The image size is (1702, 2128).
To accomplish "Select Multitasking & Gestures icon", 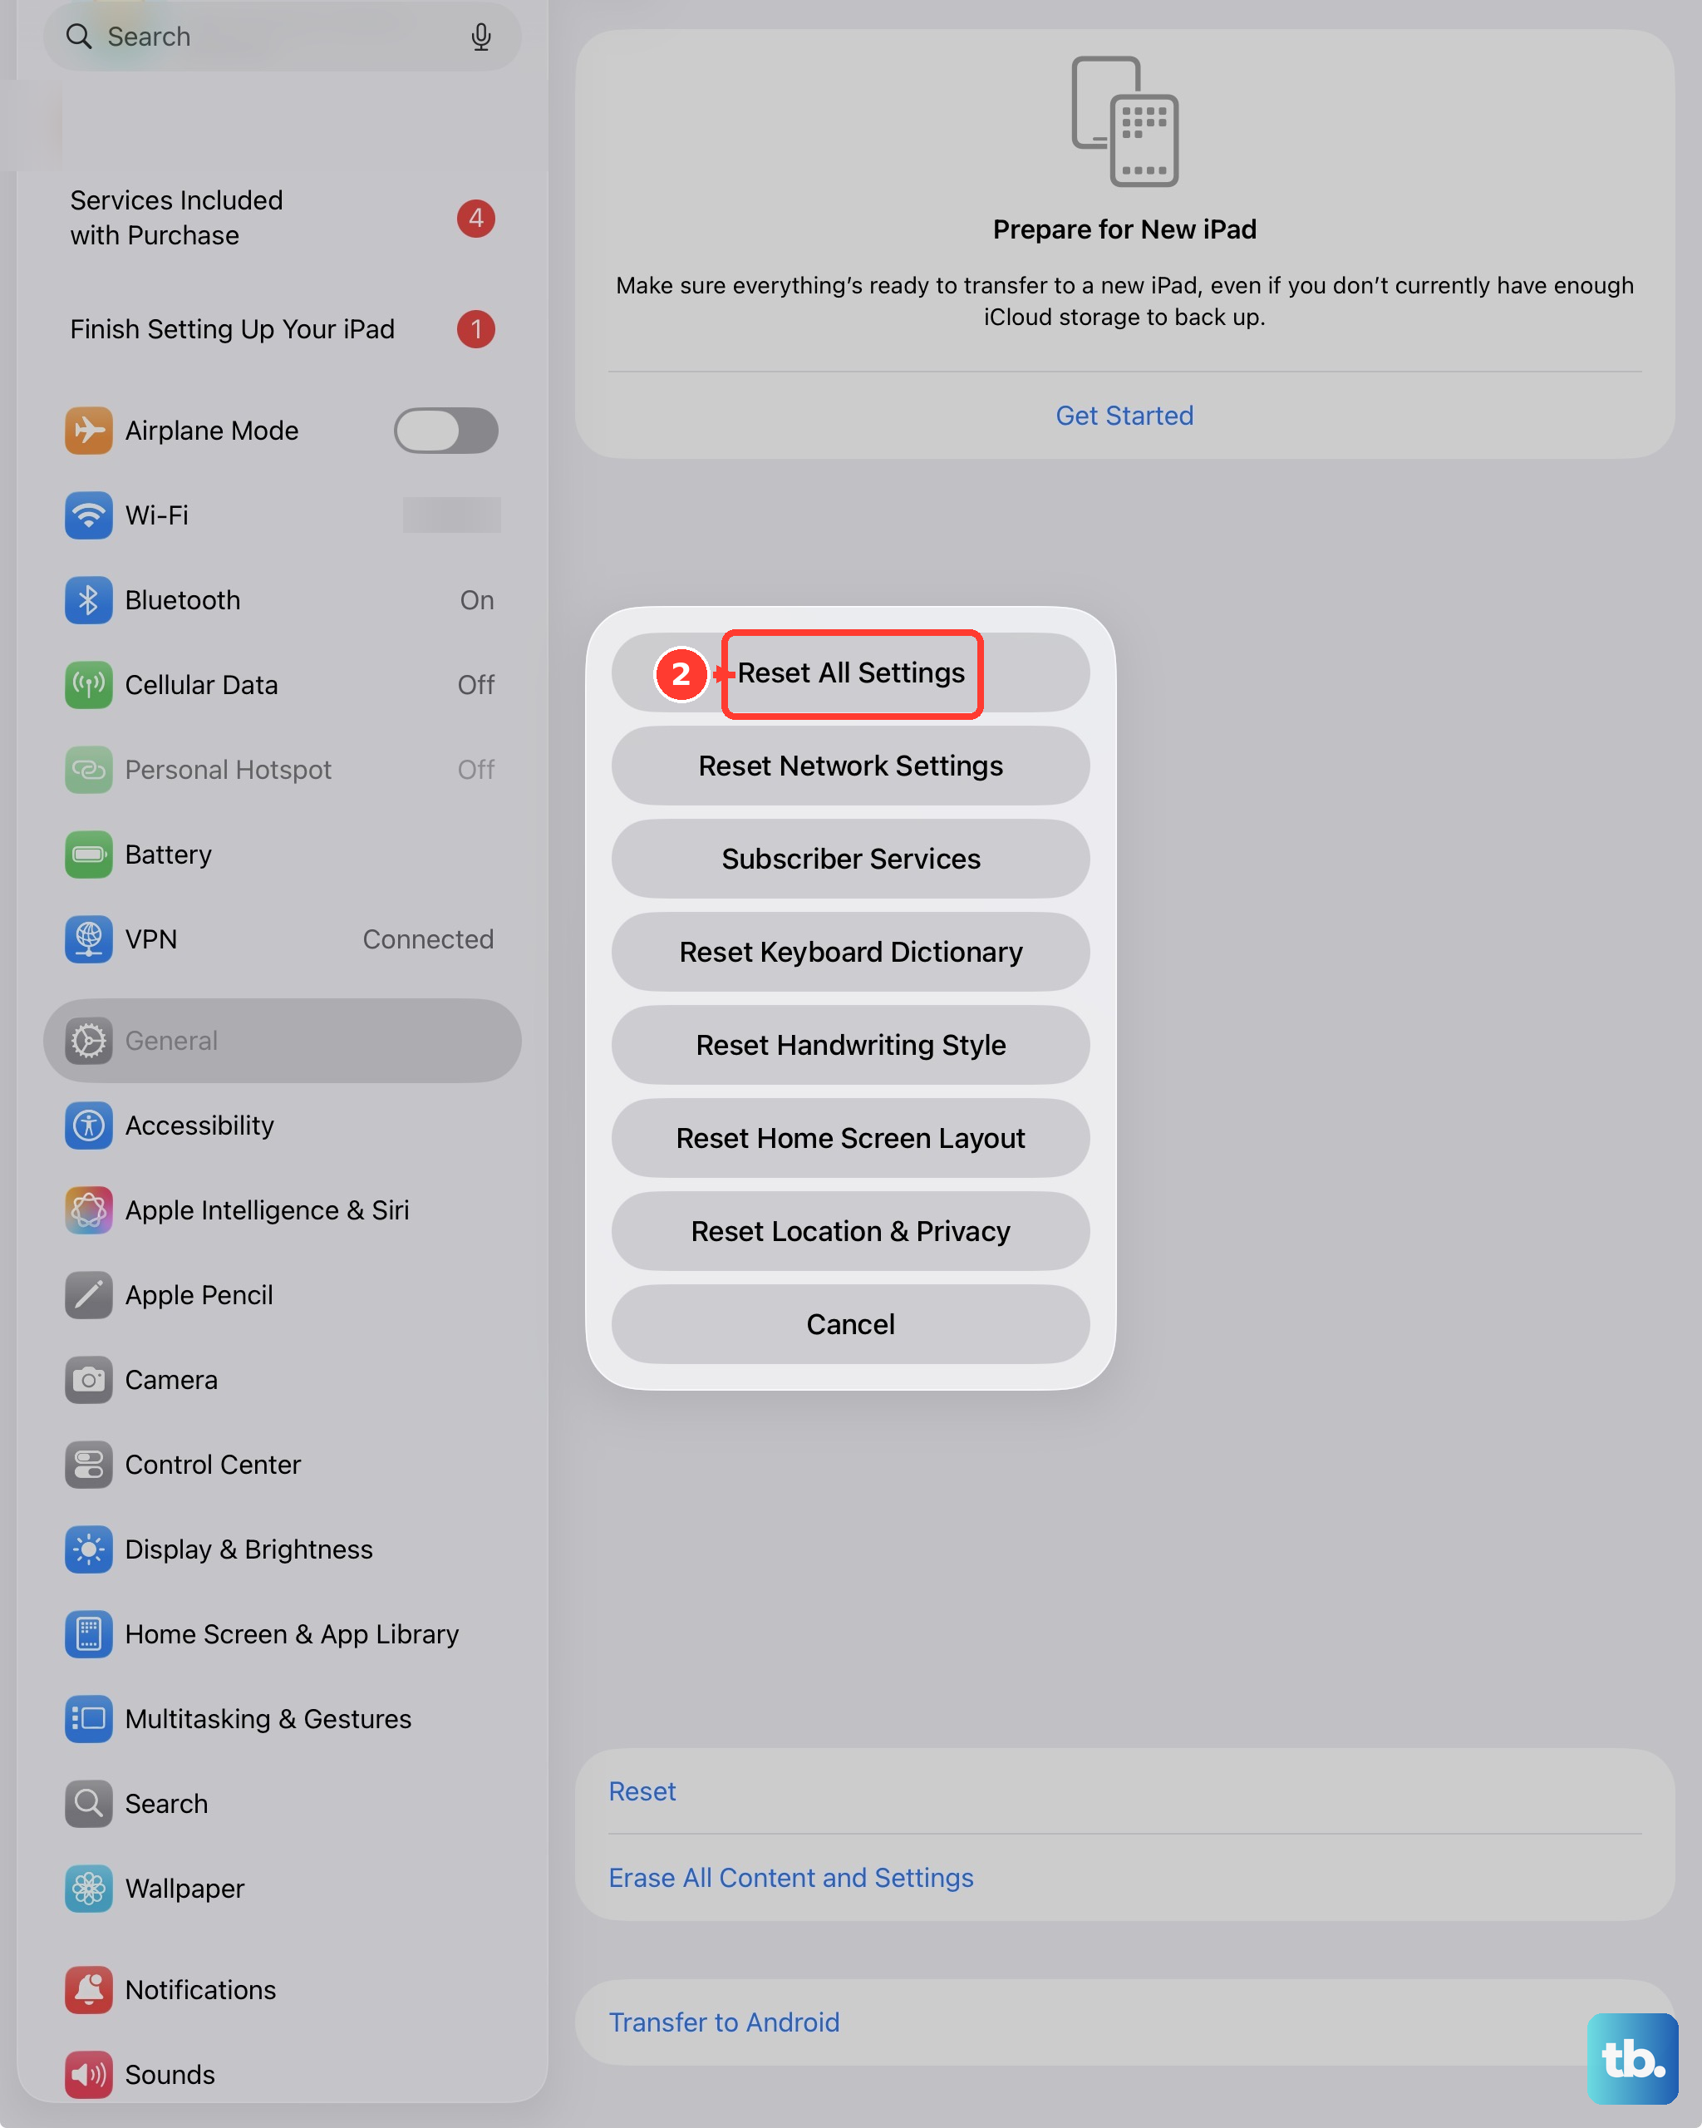I will pyautogui.click(x=89, y=1719).
